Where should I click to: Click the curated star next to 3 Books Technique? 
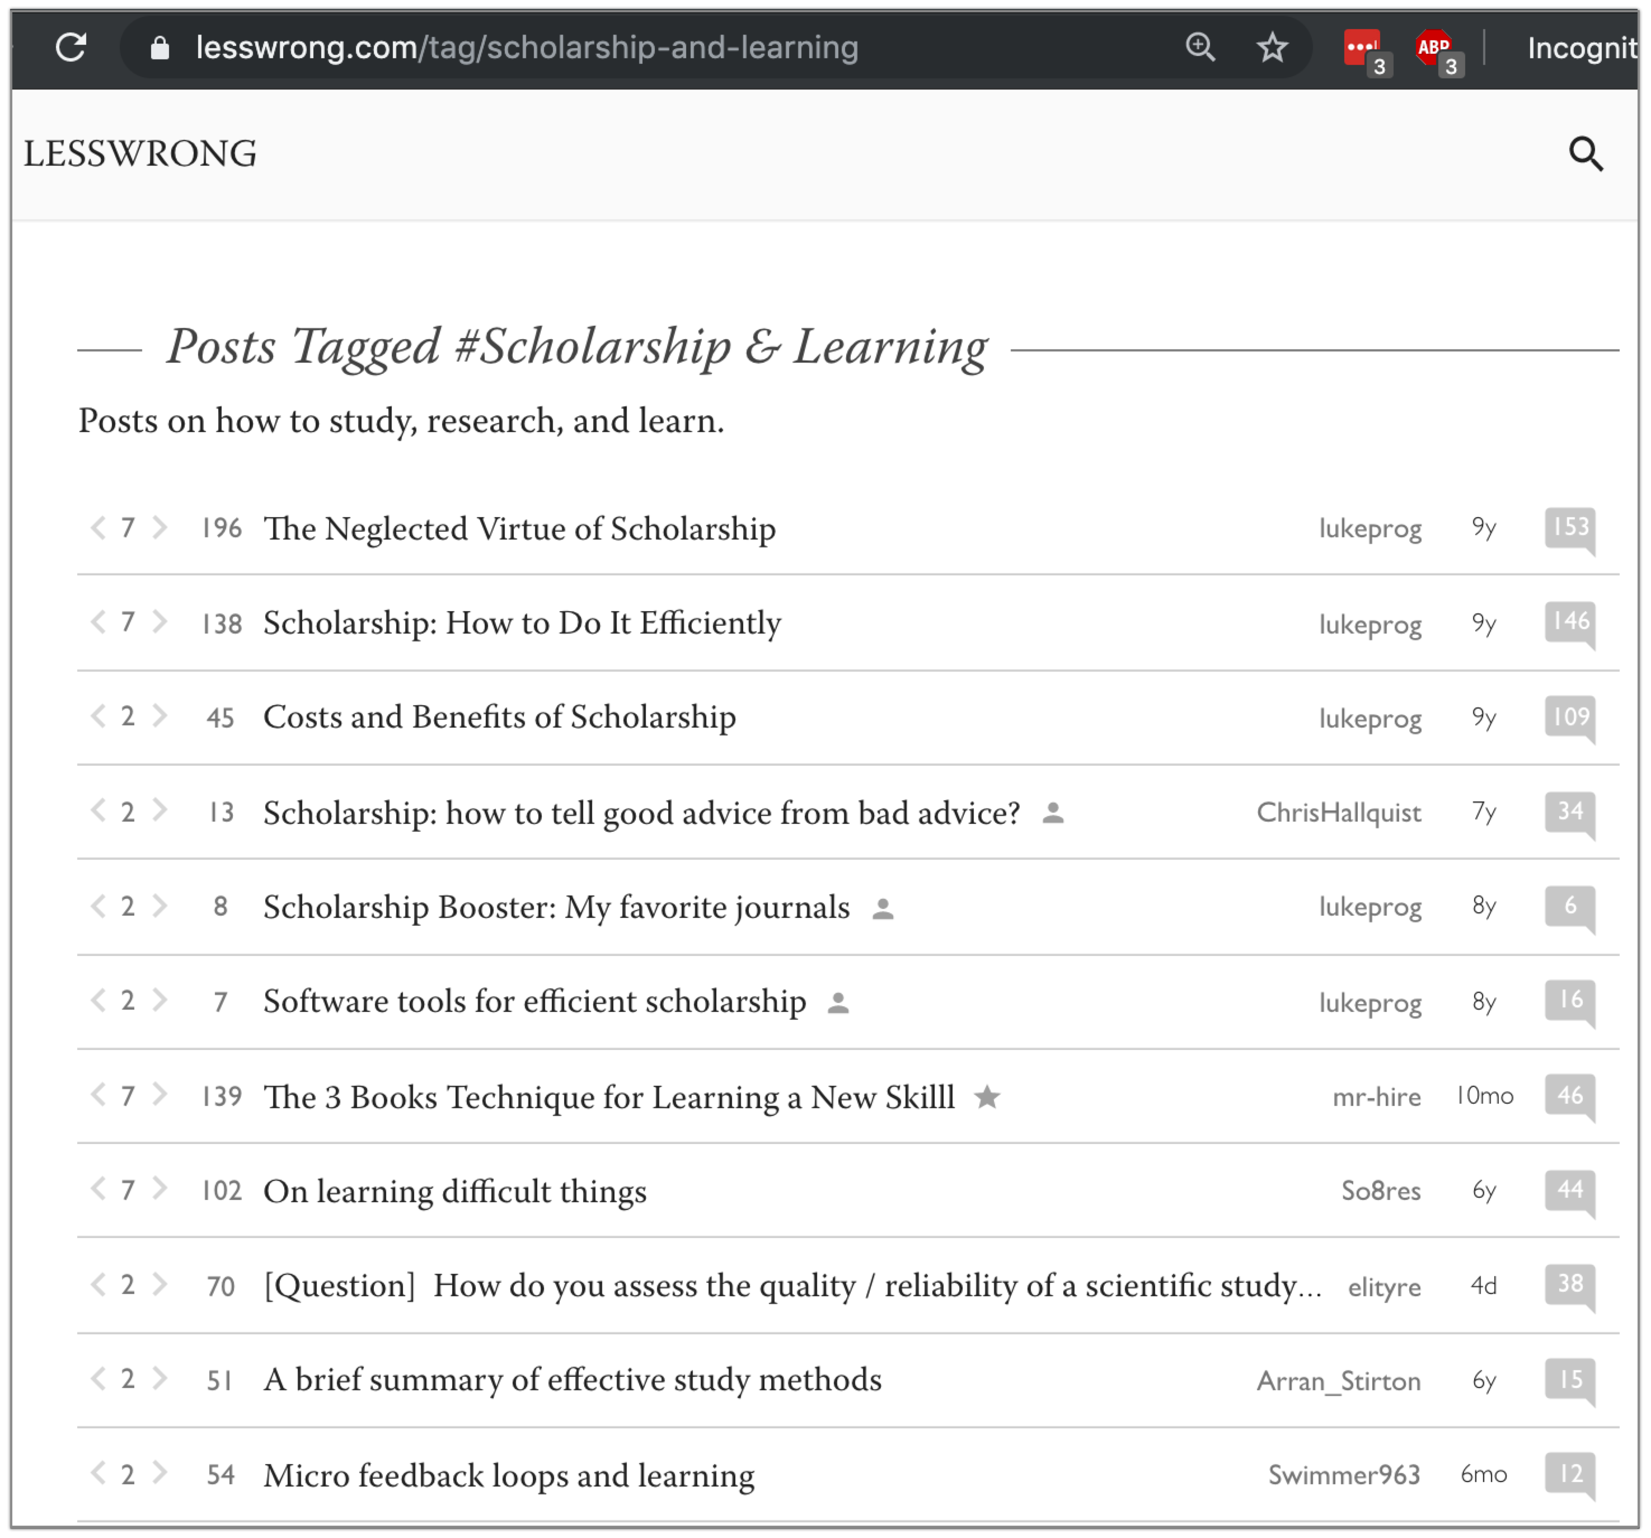tap(987, 1097)
